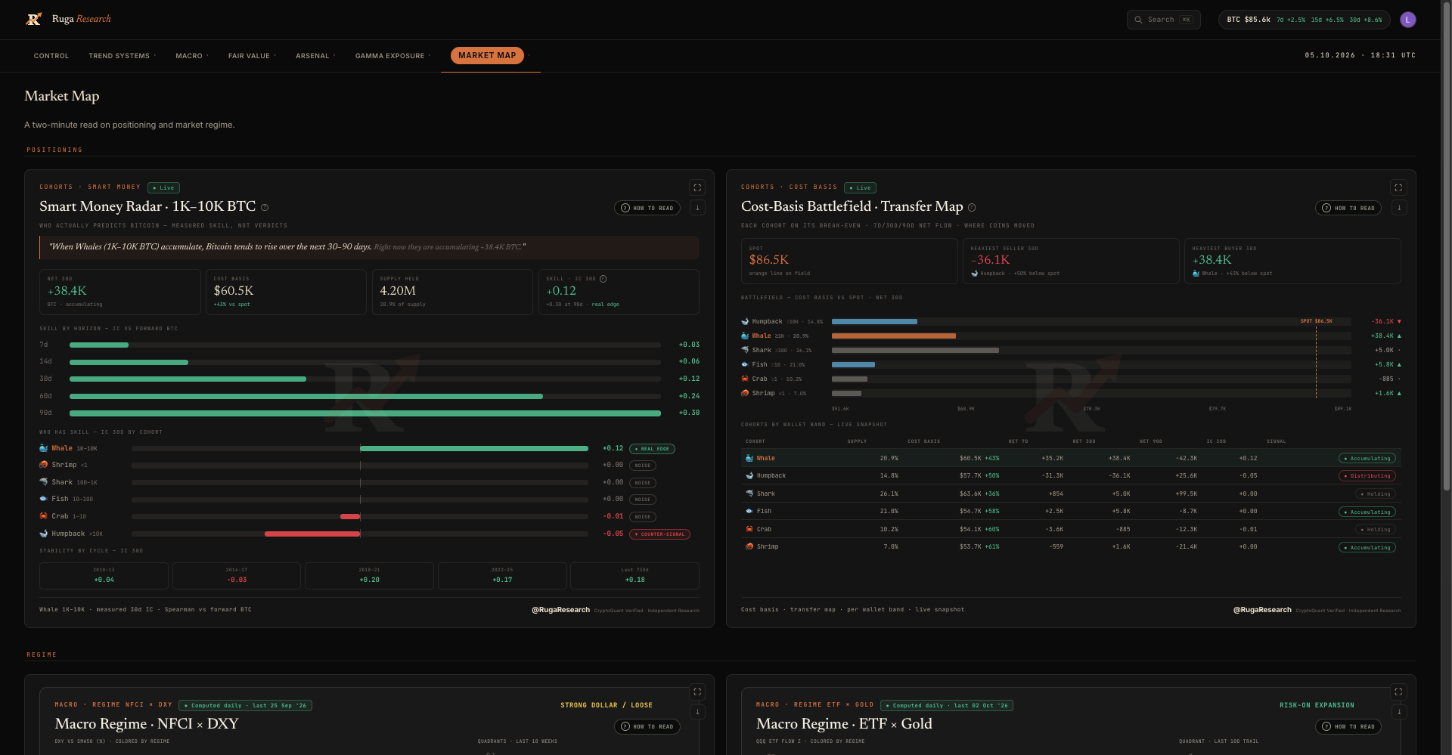The width and height of the screenshot is (1452, 755).
Task: Switch to the Control tab
Action: (x=51, y=56)
